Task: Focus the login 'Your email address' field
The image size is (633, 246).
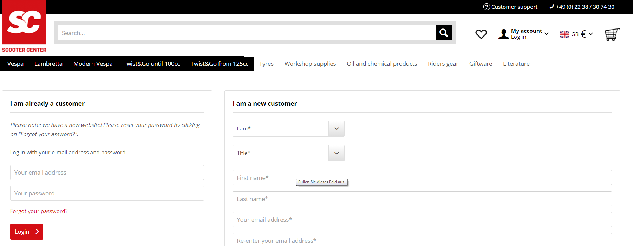Action: [107, 173]
